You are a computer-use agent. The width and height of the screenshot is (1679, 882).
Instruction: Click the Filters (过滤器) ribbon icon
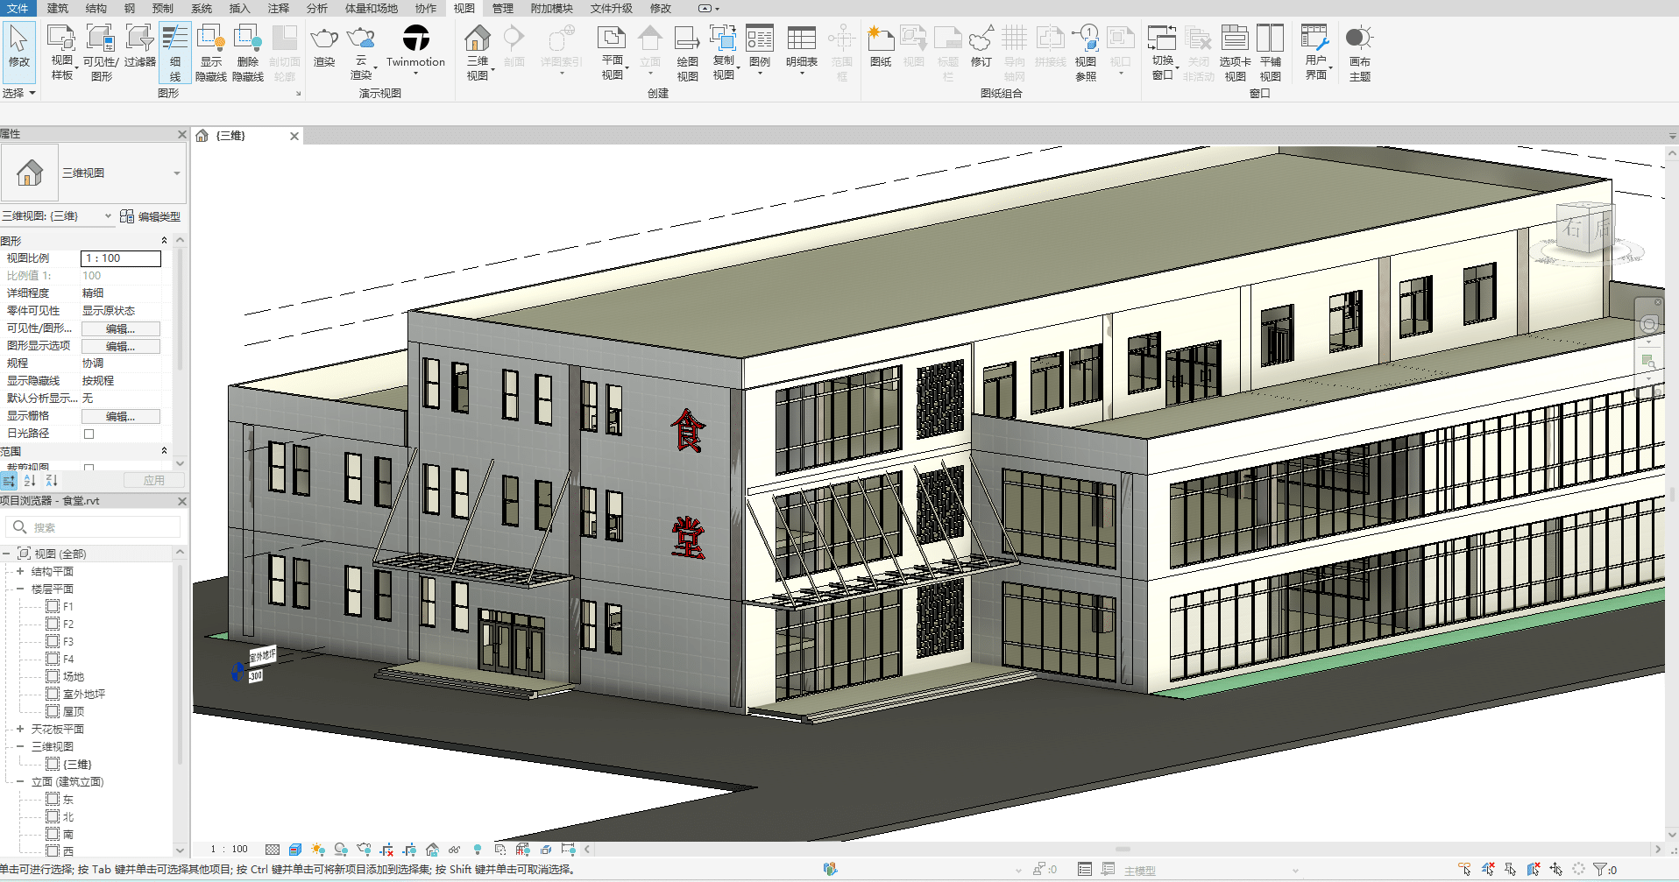pyautogui.click(x=139, y=46)
